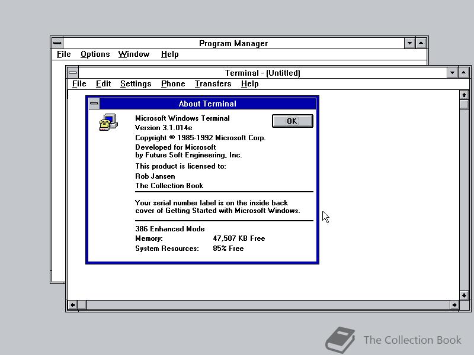Click Terminal vertical scrollbar up arrow
Image resolution: width=474 pixels, height=355 pixels.
464,95
